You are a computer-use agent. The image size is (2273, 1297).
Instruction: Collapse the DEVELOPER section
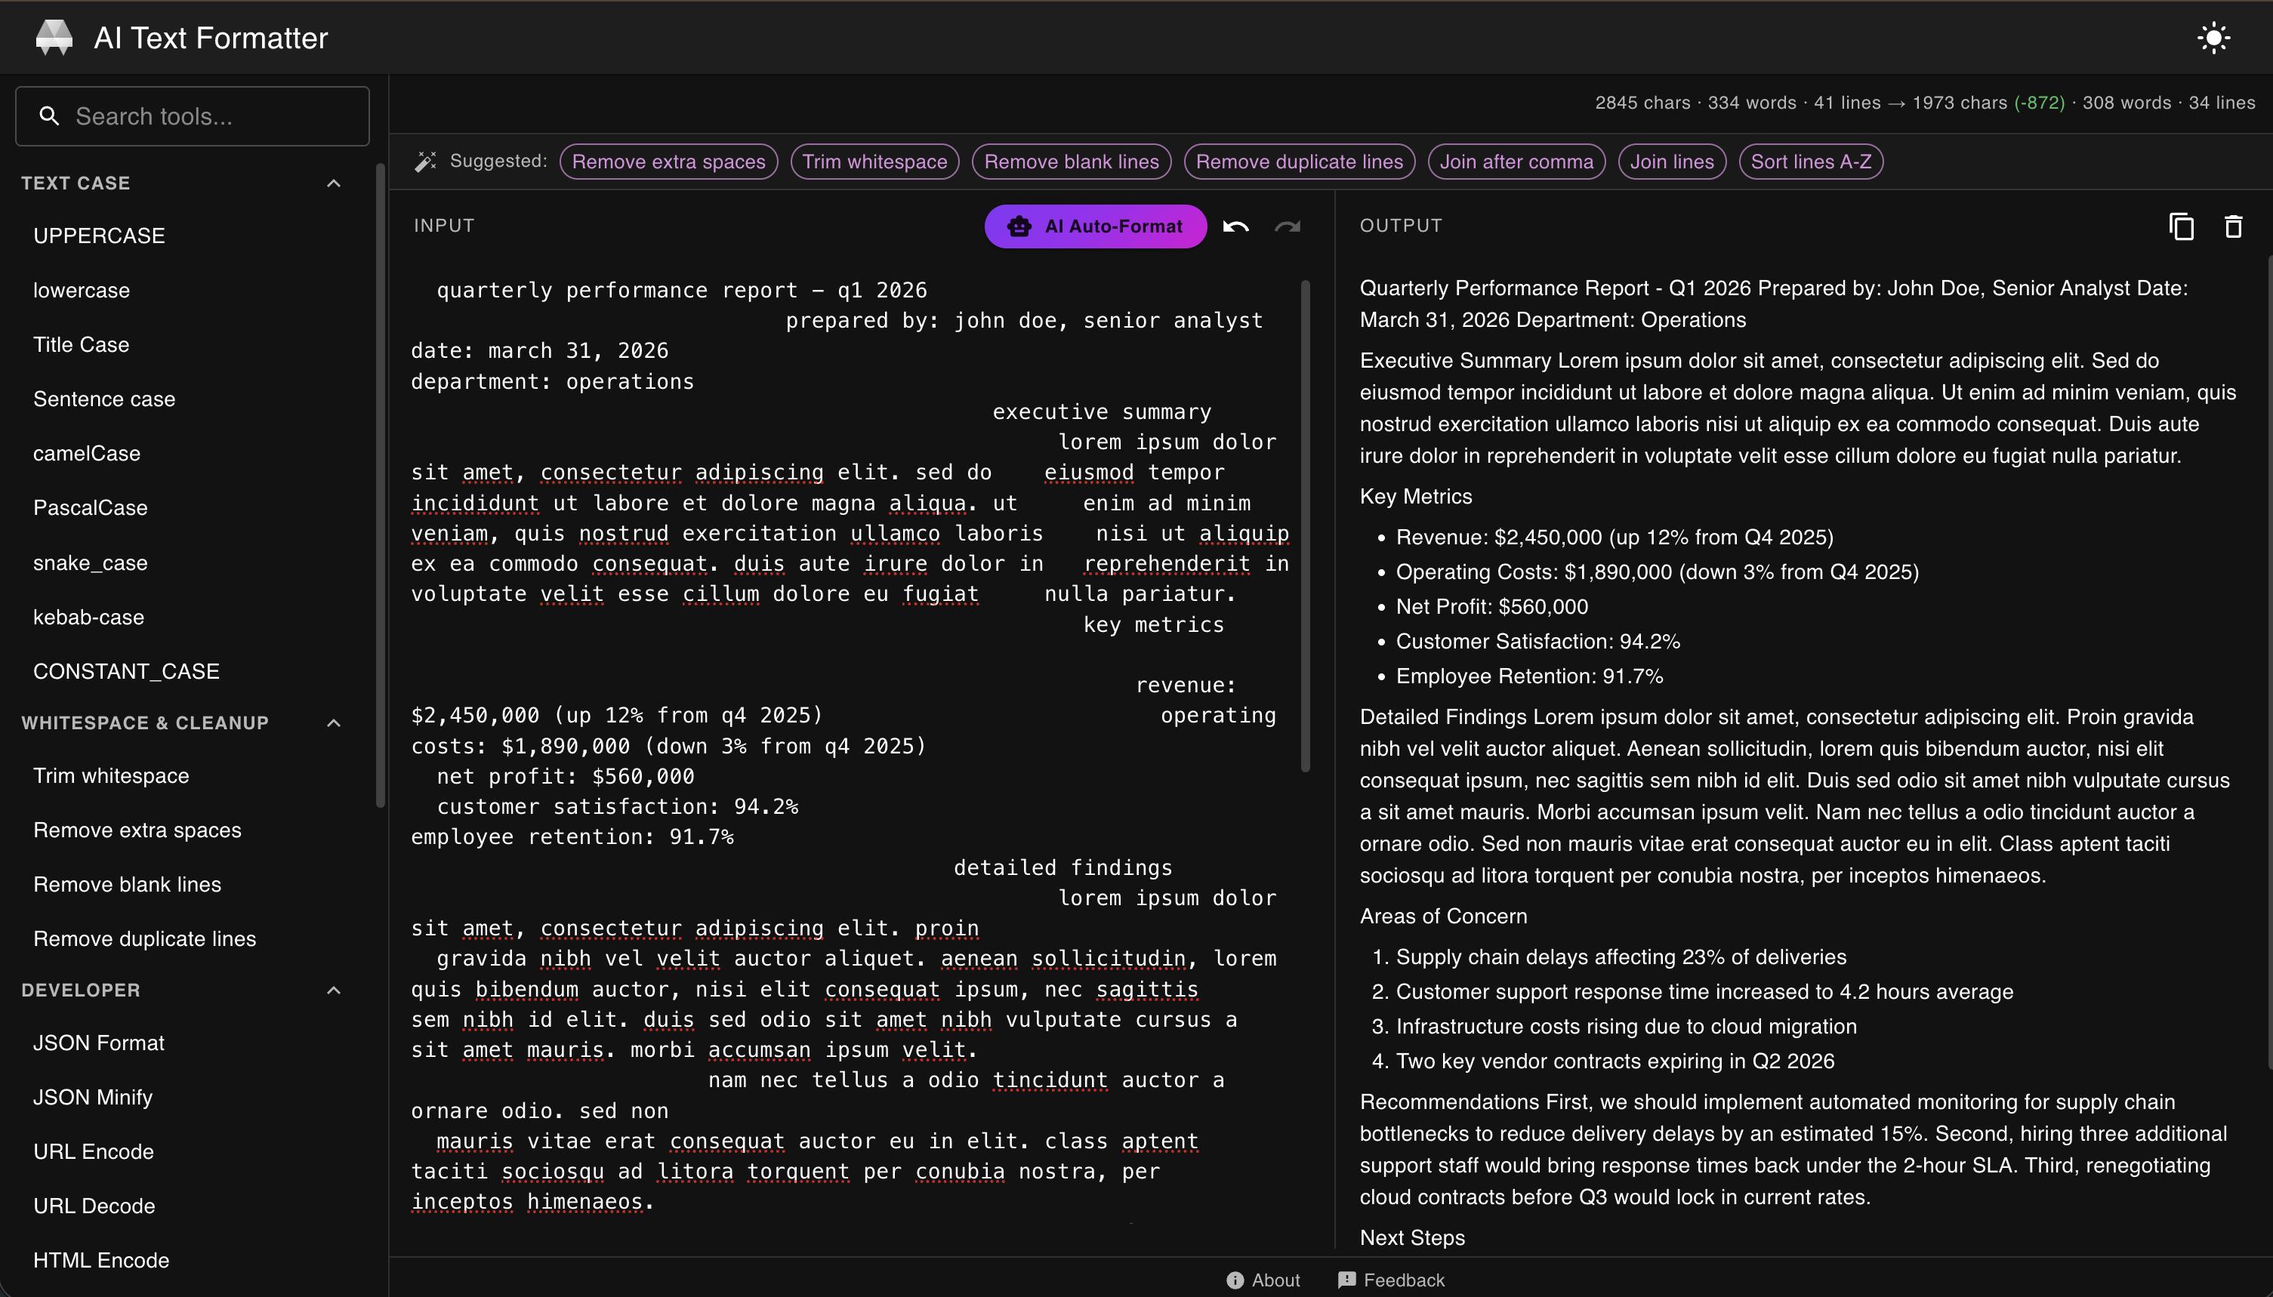tap(334, 990)
